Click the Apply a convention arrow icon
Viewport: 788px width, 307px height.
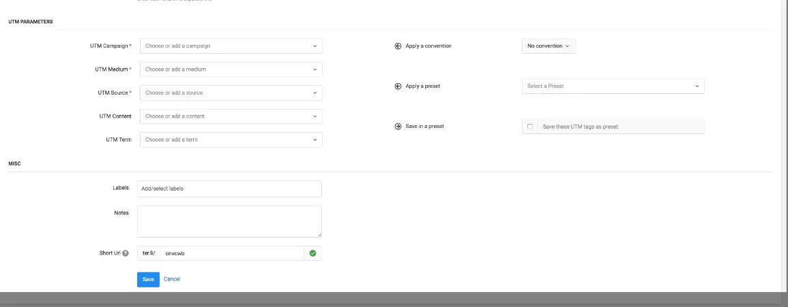point(398,46)
